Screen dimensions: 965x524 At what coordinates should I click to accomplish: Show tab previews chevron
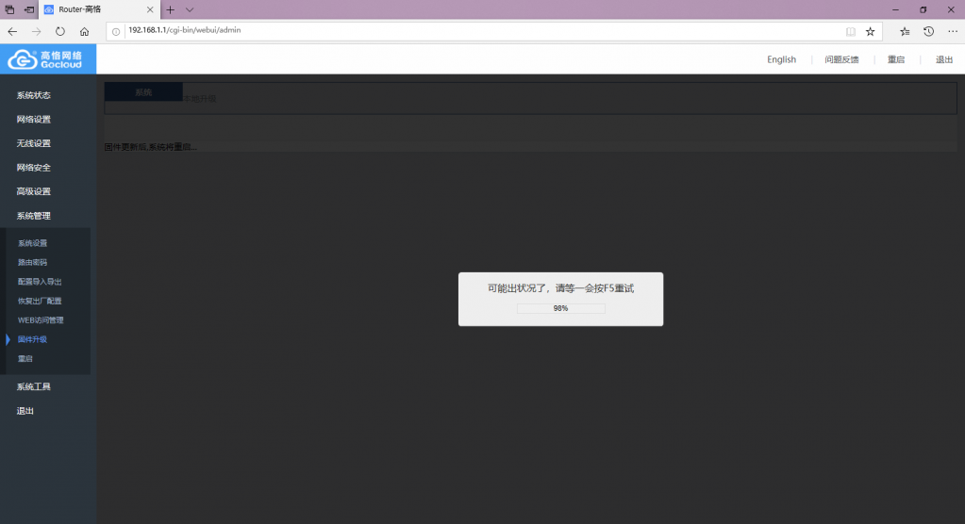pyautogui.click(x=190, y=9)
